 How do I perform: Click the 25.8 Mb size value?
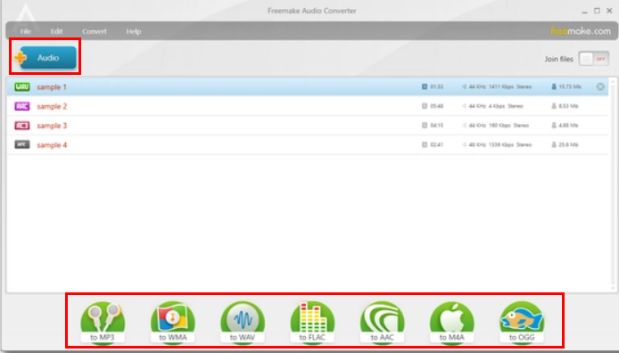click(568, 144)
